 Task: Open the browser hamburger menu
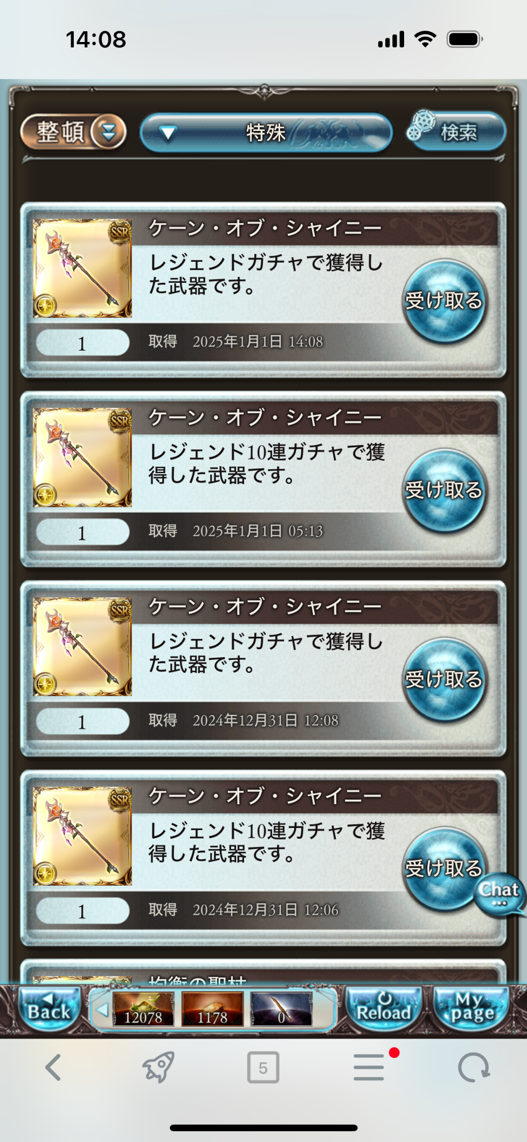click(x=370, y=1067)
